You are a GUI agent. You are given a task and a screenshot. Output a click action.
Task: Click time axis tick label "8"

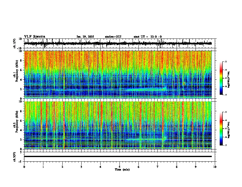click(177, 167)
